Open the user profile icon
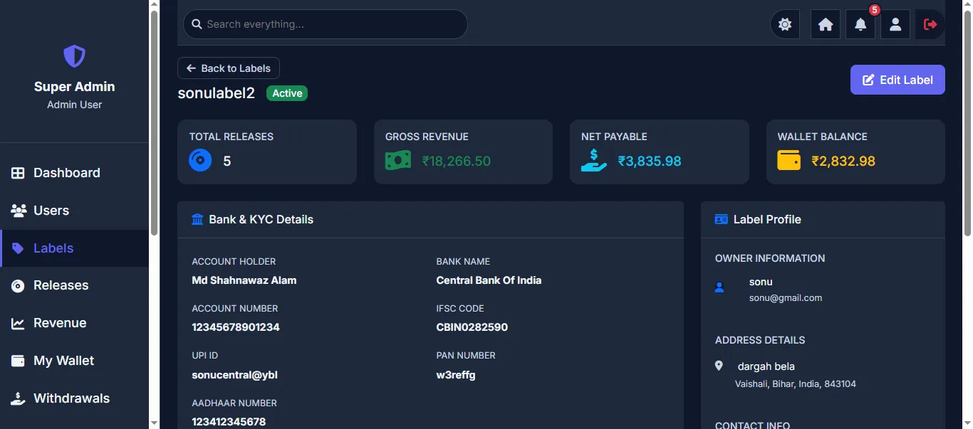 tap(895, 24)
